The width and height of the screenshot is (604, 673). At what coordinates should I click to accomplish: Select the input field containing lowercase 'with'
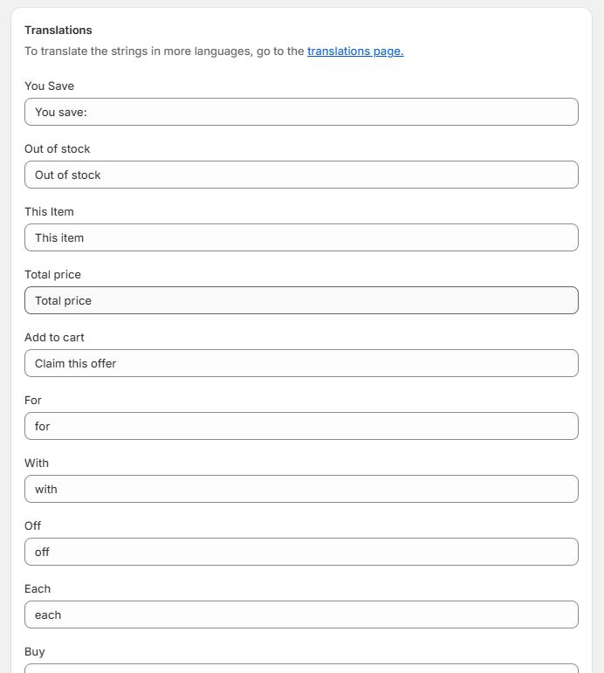tap(301, 489)
